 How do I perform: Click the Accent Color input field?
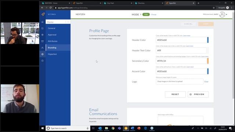click(x=181, y=71)
